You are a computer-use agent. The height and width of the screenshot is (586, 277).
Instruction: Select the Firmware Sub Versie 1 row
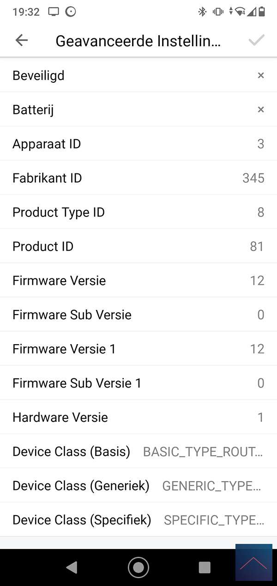138,383
